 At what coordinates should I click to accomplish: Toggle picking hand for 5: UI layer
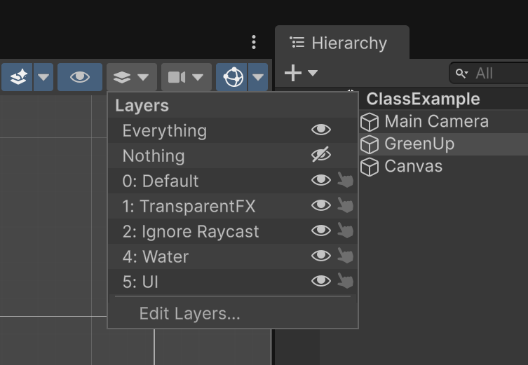346,280
